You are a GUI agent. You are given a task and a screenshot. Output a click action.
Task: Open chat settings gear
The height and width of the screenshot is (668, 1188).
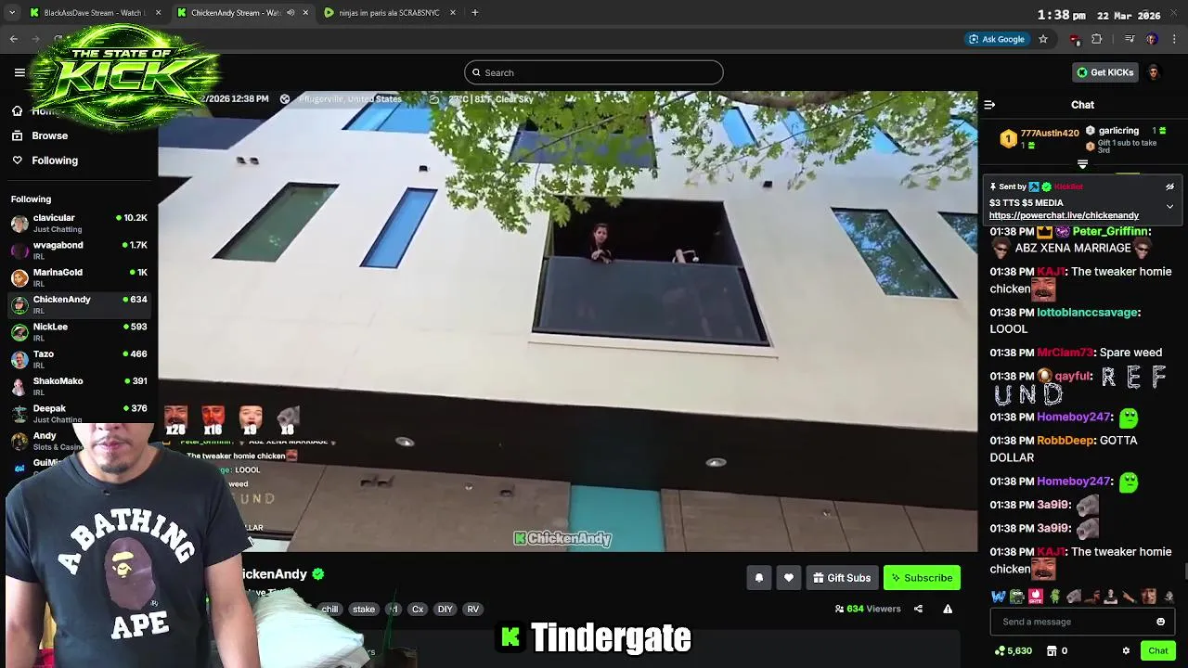click(1126, 650)
